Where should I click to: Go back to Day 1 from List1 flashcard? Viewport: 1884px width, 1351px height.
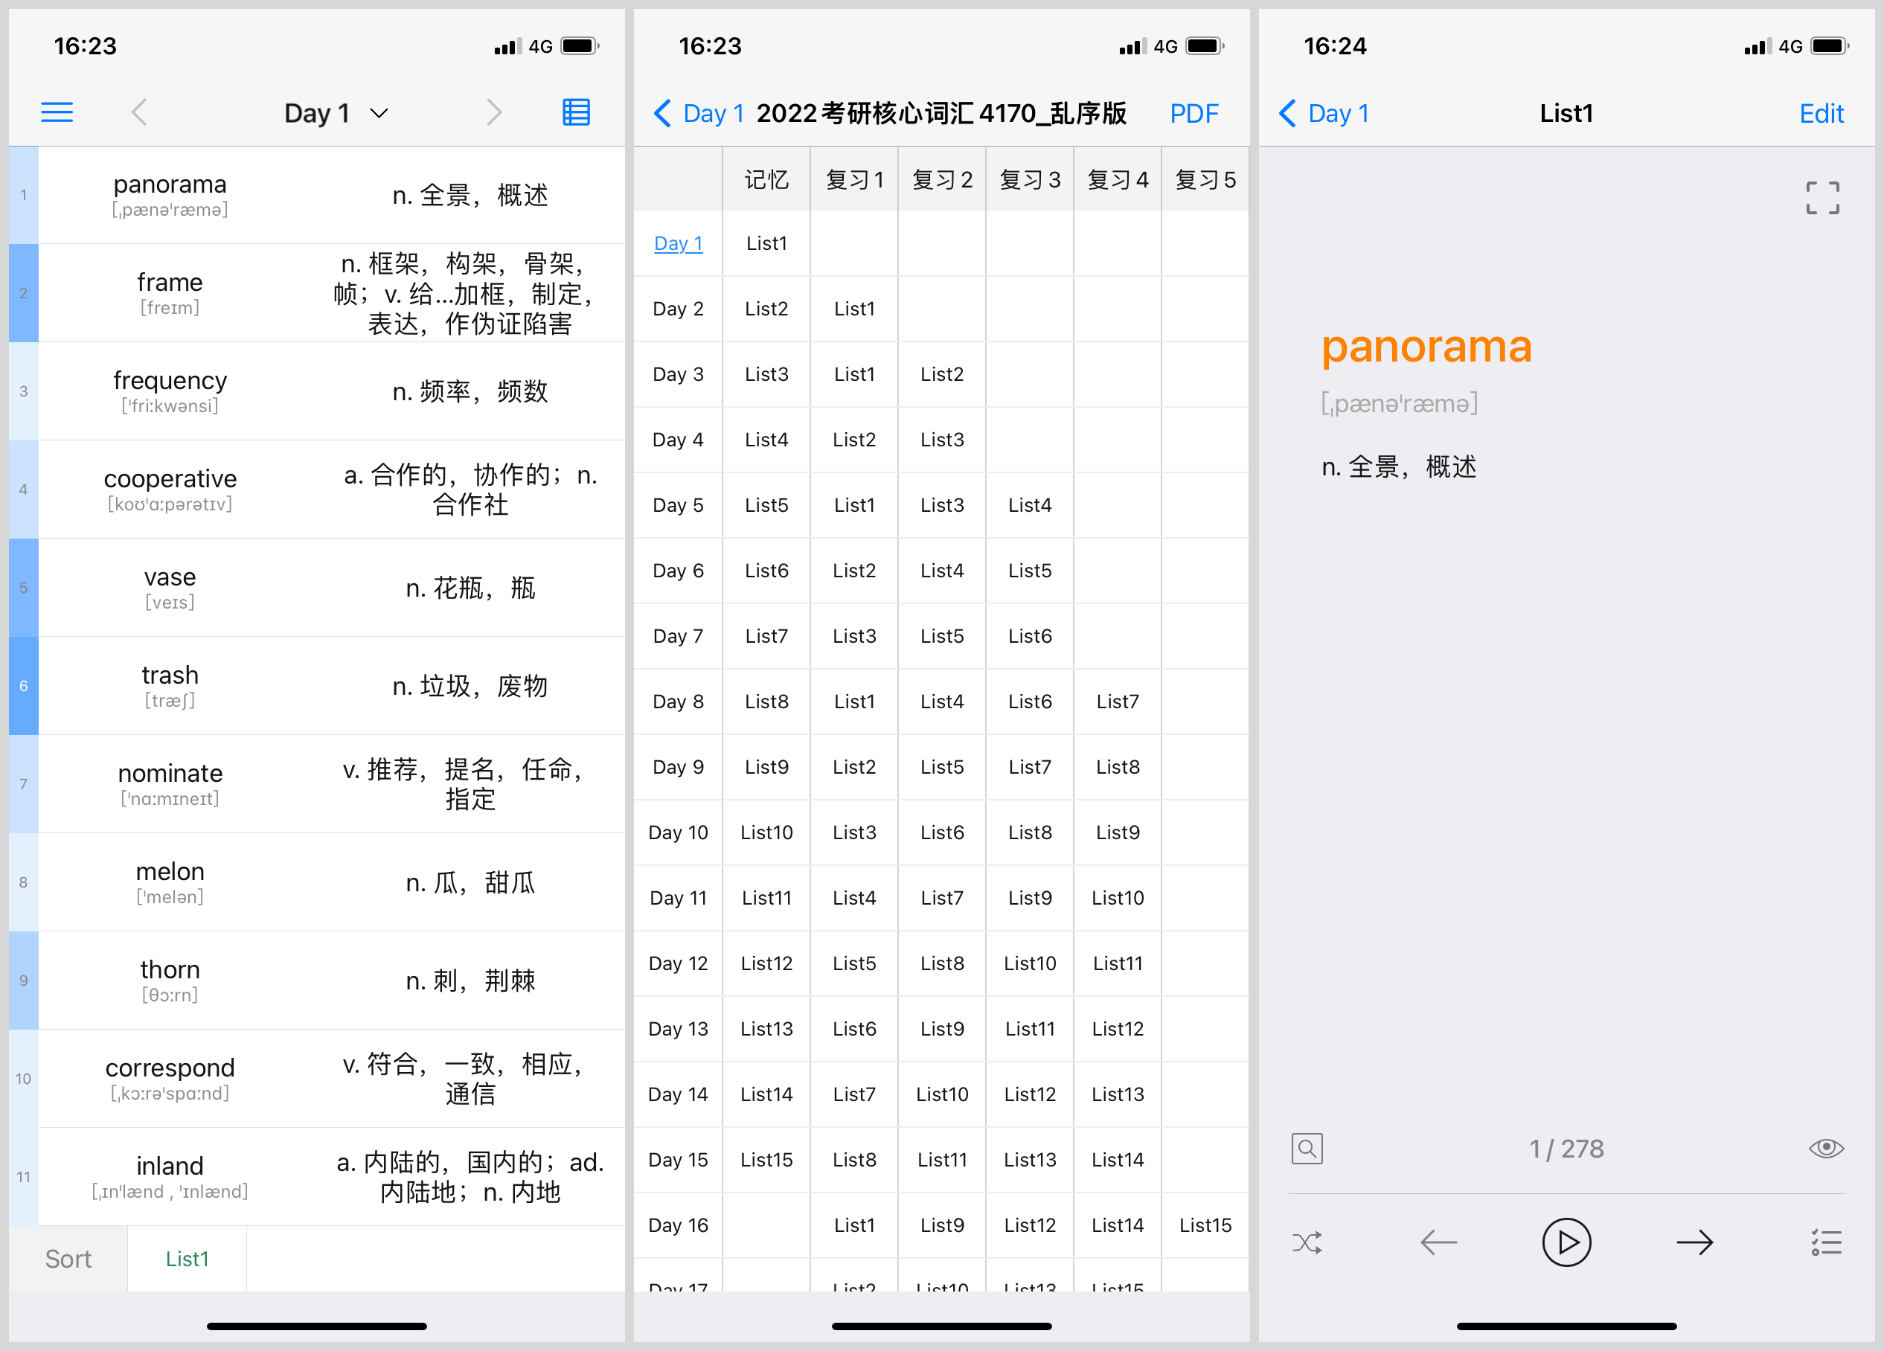tap(1324, 113)
